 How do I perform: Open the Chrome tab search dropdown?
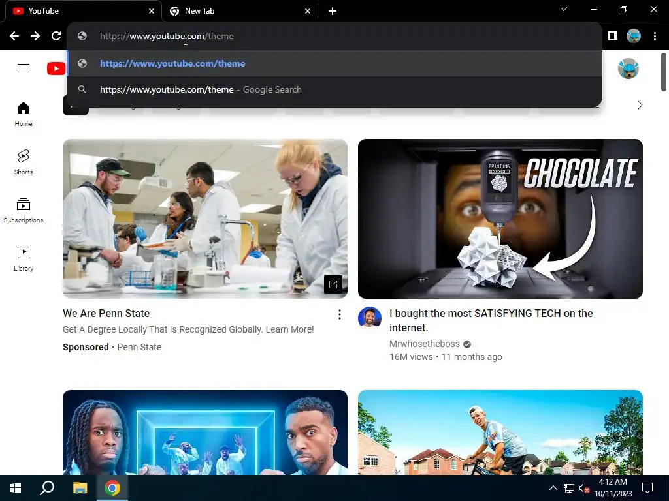[x=564, y=9]
